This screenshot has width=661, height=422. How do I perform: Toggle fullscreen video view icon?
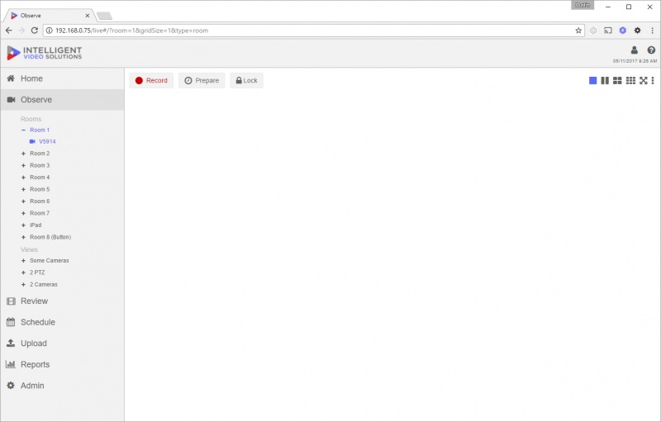tap(644, 80)
